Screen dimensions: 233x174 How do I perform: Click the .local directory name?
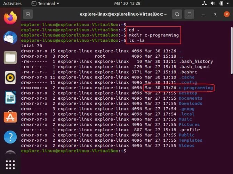coord(187,114)
